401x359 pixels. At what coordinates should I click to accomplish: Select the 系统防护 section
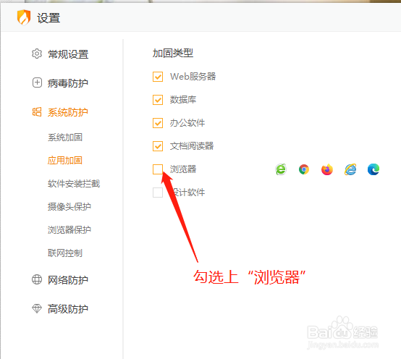click(68, 112)
